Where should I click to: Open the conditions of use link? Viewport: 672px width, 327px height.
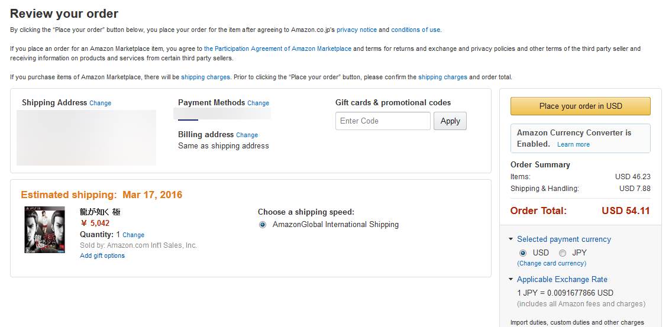[415, 30]
